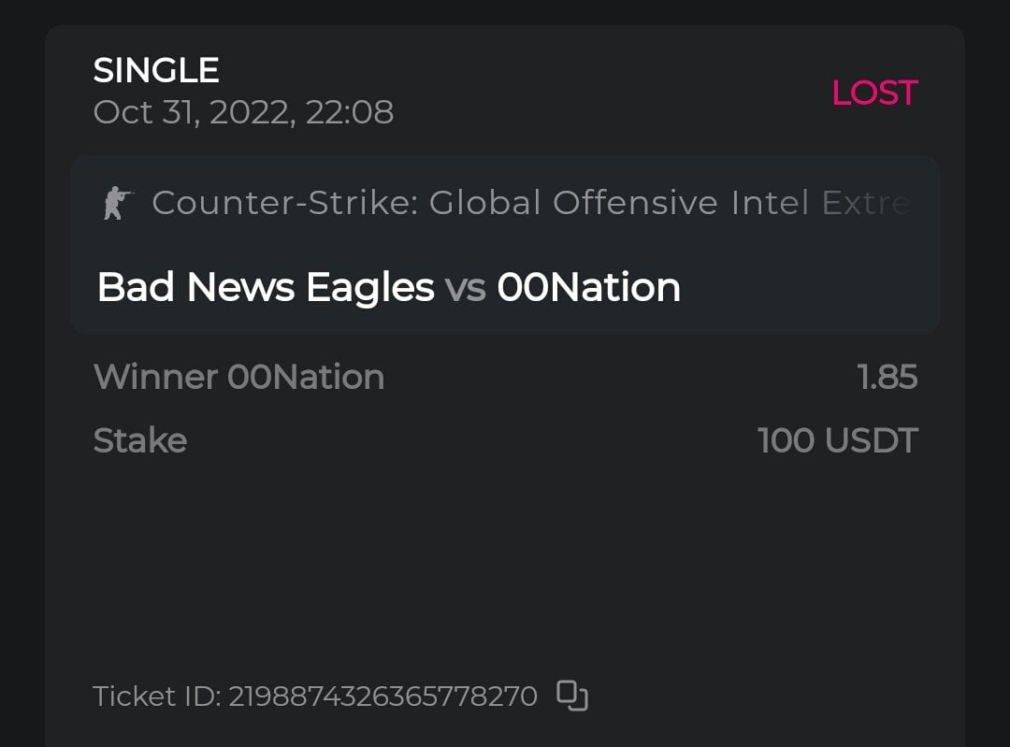
Task: Click the 'vs' separator in match title
Action: click(x=465, y=288)
